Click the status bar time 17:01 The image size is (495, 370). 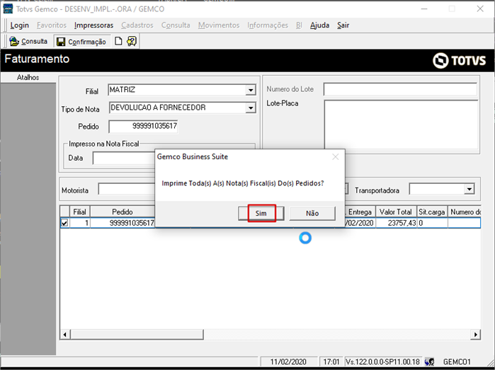pyautogui.click(x=331, y=362)
